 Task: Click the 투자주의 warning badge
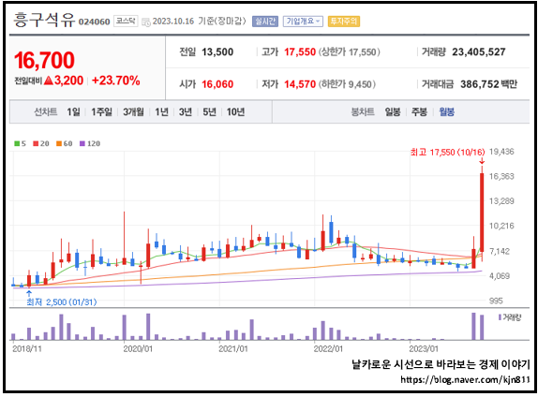[344, 22]
